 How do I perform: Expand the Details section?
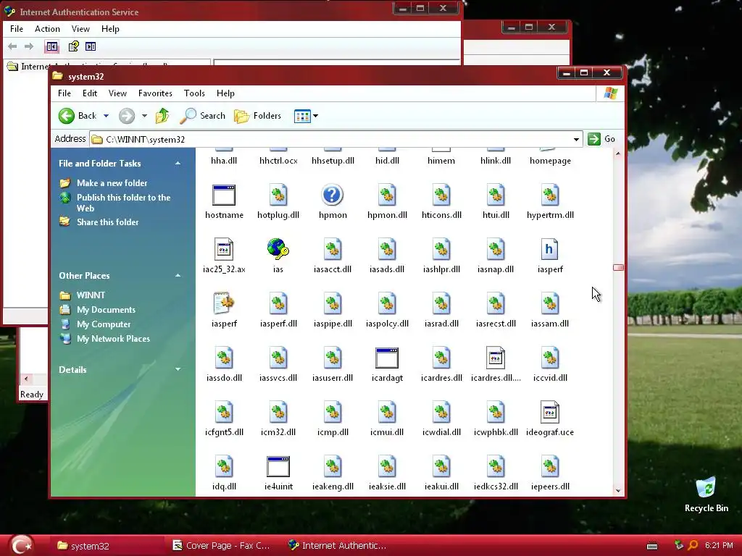178,369
